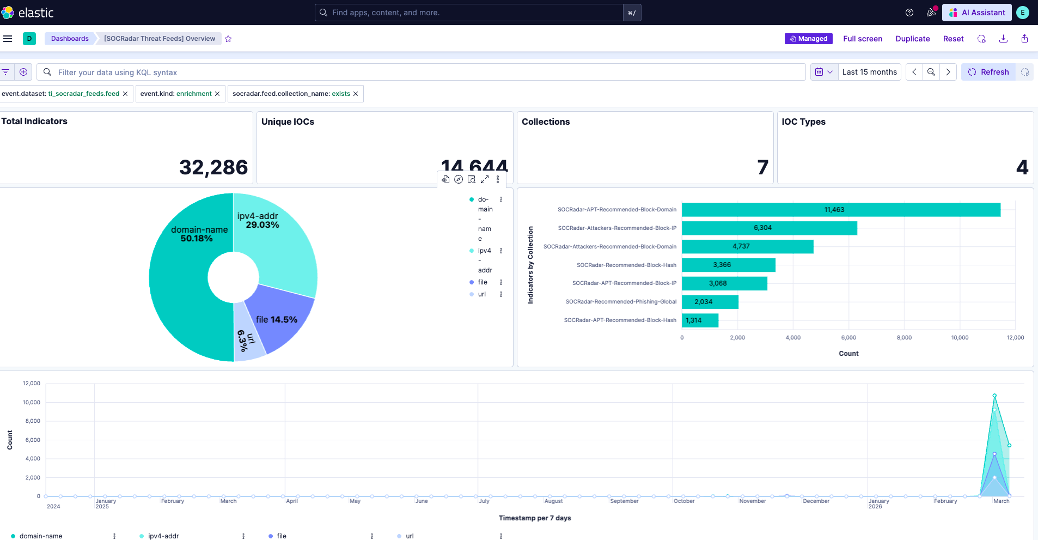Open the user avatar E menu
Screen dimensions: 1038x540
[1023, 13]
